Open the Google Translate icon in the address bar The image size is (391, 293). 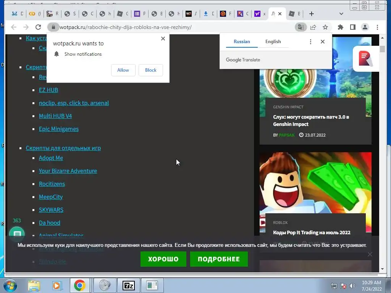tap(301, 27)
